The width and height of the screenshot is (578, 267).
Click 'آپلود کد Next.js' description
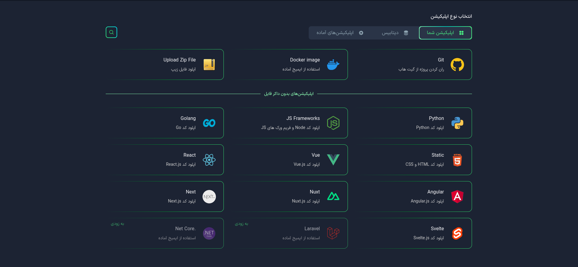click(182, 201)
